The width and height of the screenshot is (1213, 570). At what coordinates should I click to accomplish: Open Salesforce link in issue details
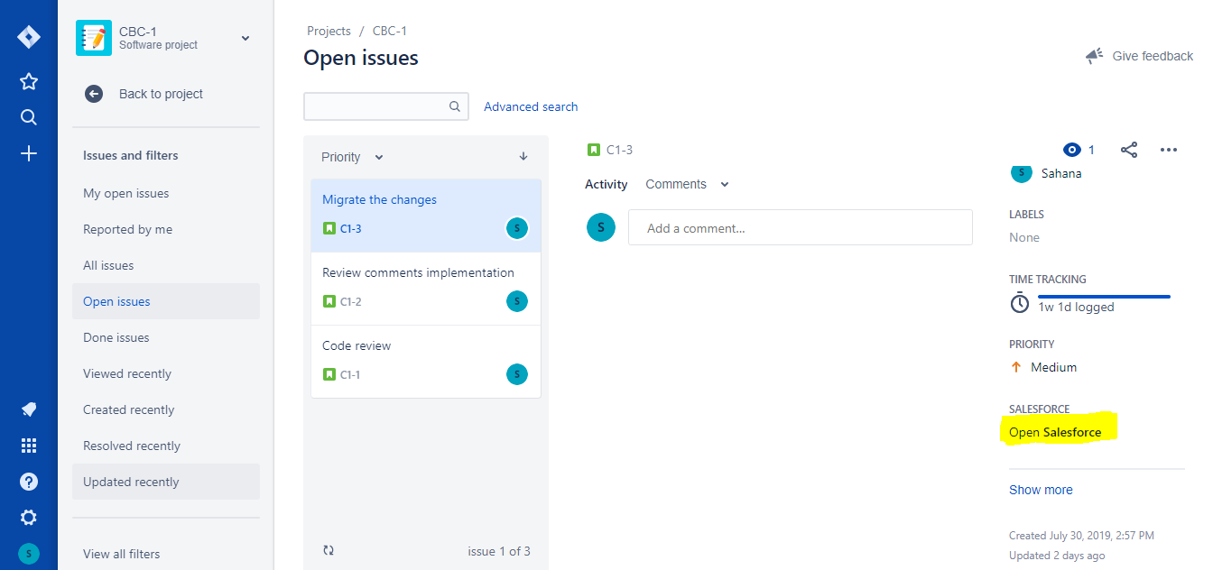pos(1055,432)
